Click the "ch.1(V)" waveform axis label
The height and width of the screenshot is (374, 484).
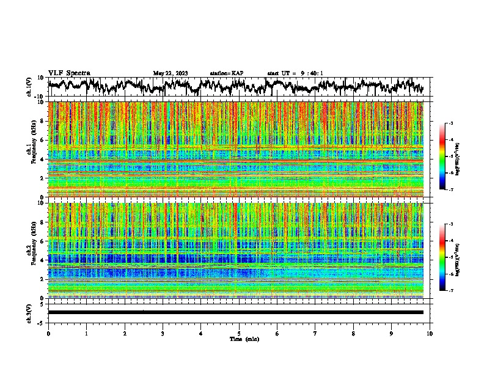(x=29, y=87)
